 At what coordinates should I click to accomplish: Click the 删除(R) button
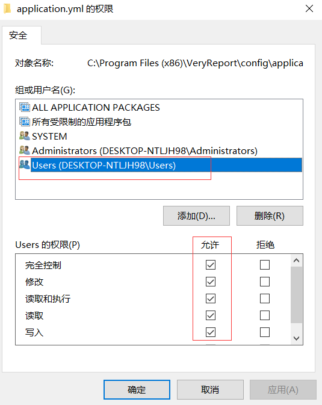pyautogui.click(x=270, y=215)
